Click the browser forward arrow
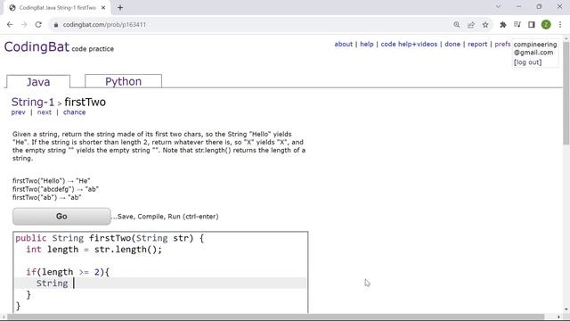Screen dimensions: 570x321 24,25
